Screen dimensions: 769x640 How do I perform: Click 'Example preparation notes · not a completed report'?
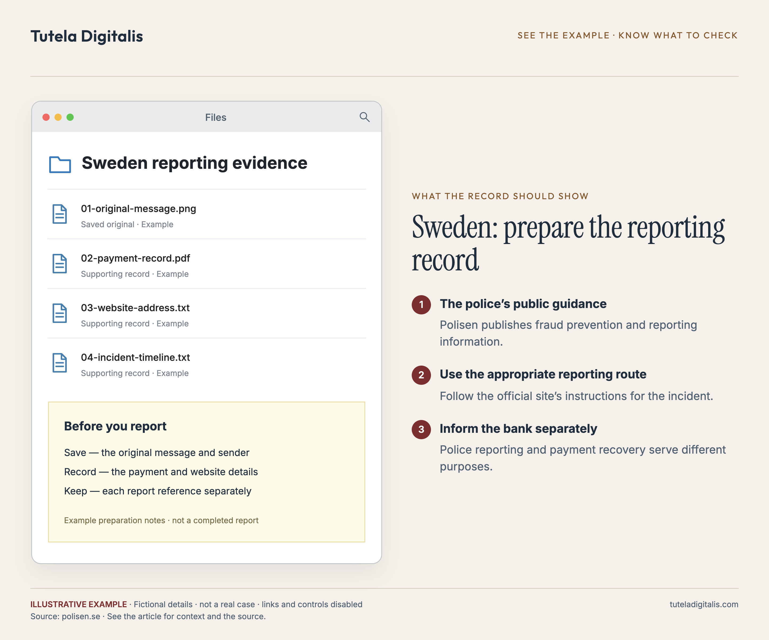(161, 521)
